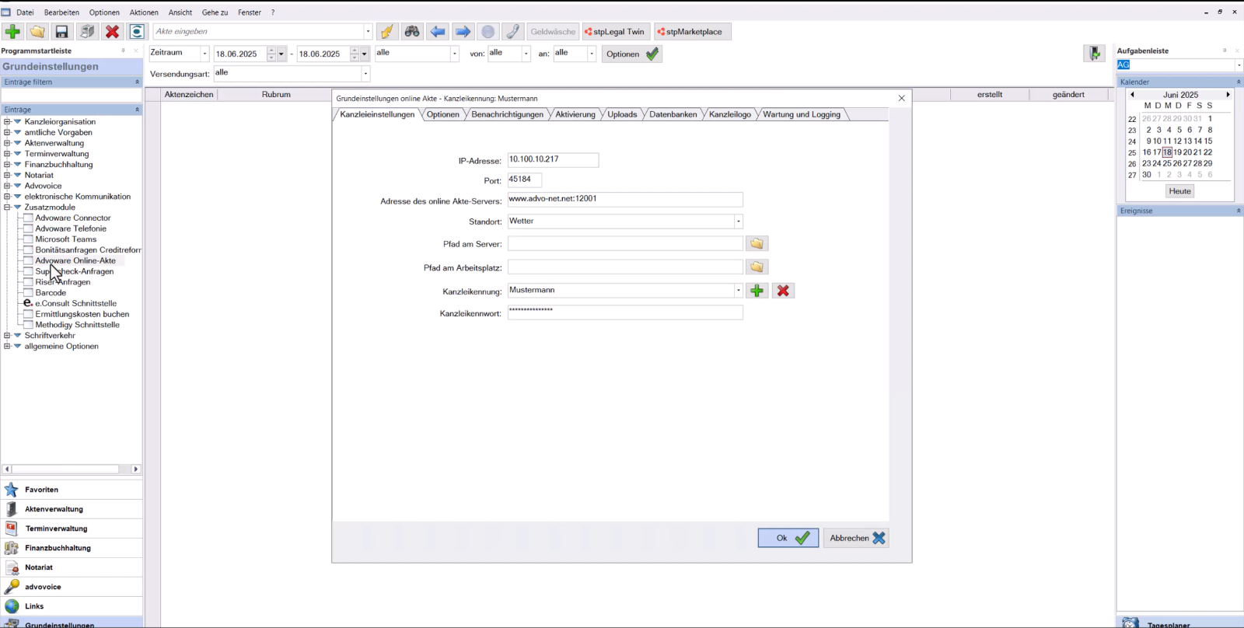The height and width of the screenshot is (628, 1244).
Task: Click the refresh icon in top toolbar
Action: (x=137, y=32)
